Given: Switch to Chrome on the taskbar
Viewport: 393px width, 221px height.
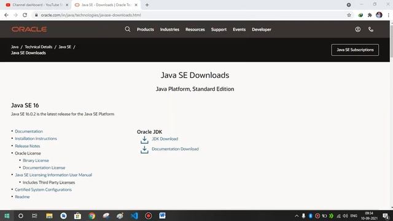Looking at the screenshot, I should (91, 215).
